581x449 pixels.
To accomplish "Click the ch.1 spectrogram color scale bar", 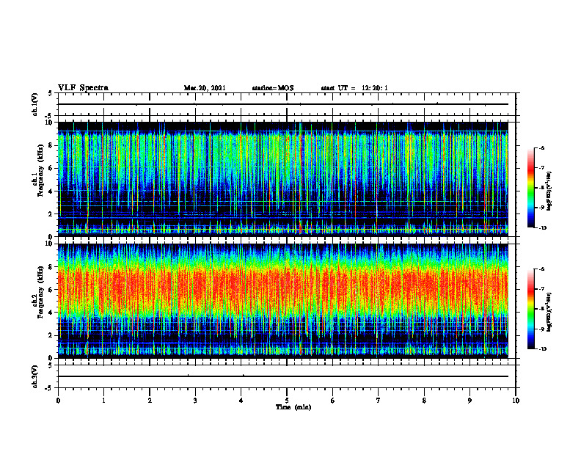I will point(531,188).
